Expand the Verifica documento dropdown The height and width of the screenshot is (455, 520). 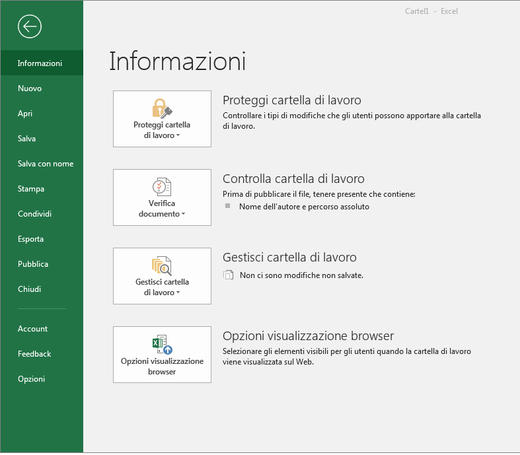pyautogui.click(x=162, y=197)
